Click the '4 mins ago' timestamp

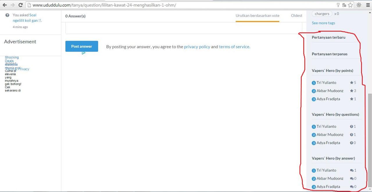tap(20, 27)
